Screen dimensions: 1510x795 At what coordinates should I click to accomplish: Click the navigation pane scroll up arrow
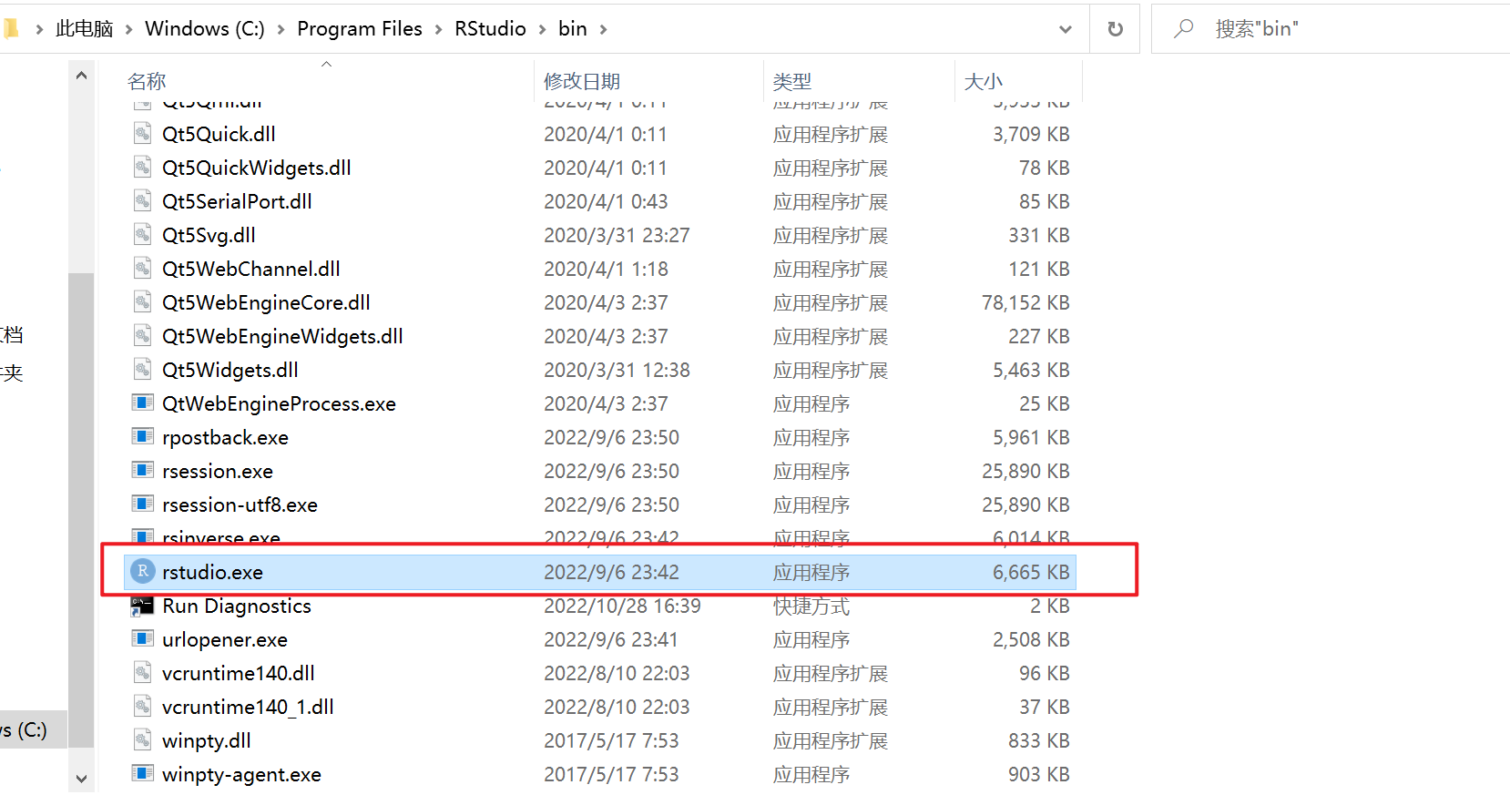(81, 76)
